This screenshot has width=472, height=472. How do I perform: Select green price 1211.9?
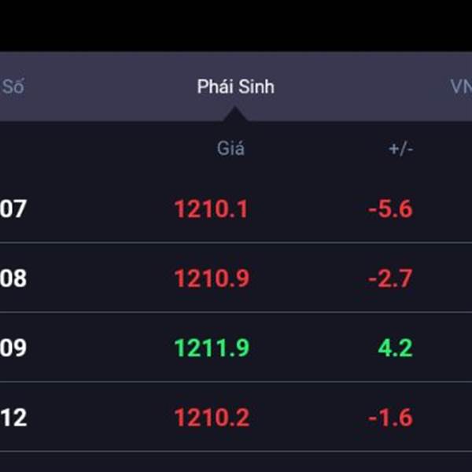212,348
